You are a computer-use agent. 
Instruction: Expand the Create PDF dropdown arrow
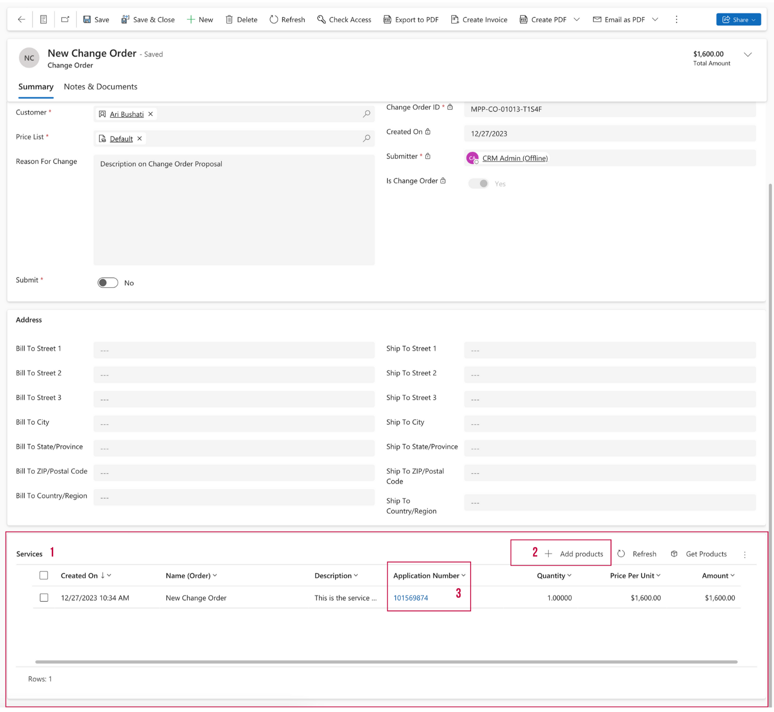[x=576, y=20]
